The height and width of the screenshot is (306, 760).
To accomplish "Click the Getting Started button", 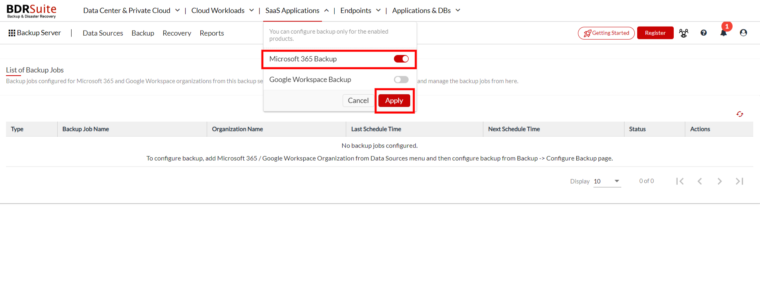I will point(606,33).
